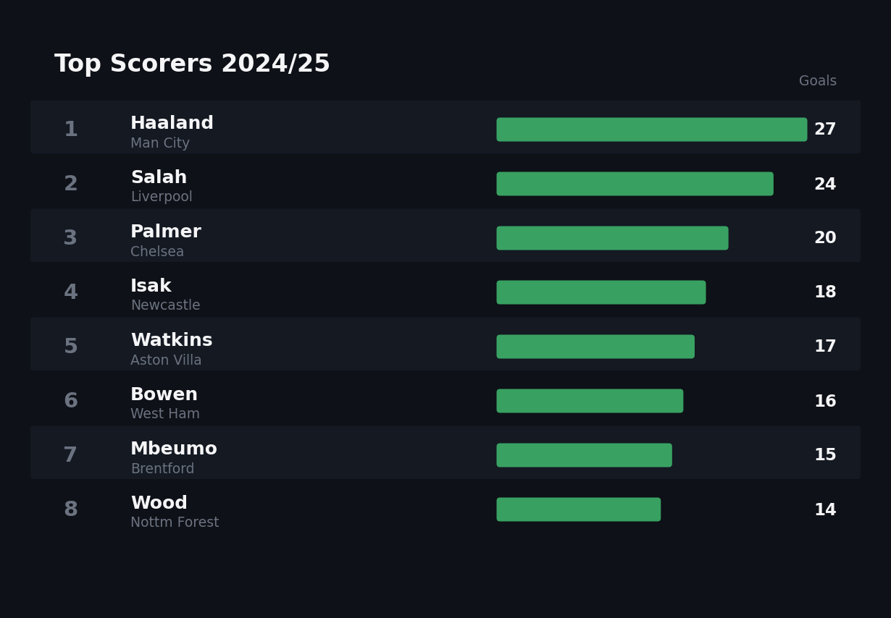Click Haaland's green goals bar
The image size is (891, 618).
(x=651, y=130)
